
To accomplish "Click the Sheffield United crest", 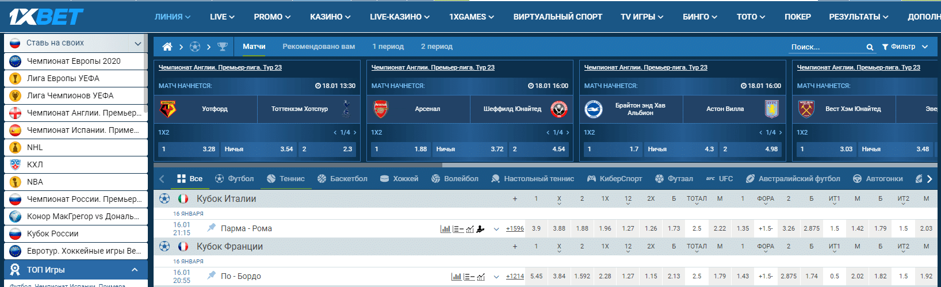I will click(559, 109).
